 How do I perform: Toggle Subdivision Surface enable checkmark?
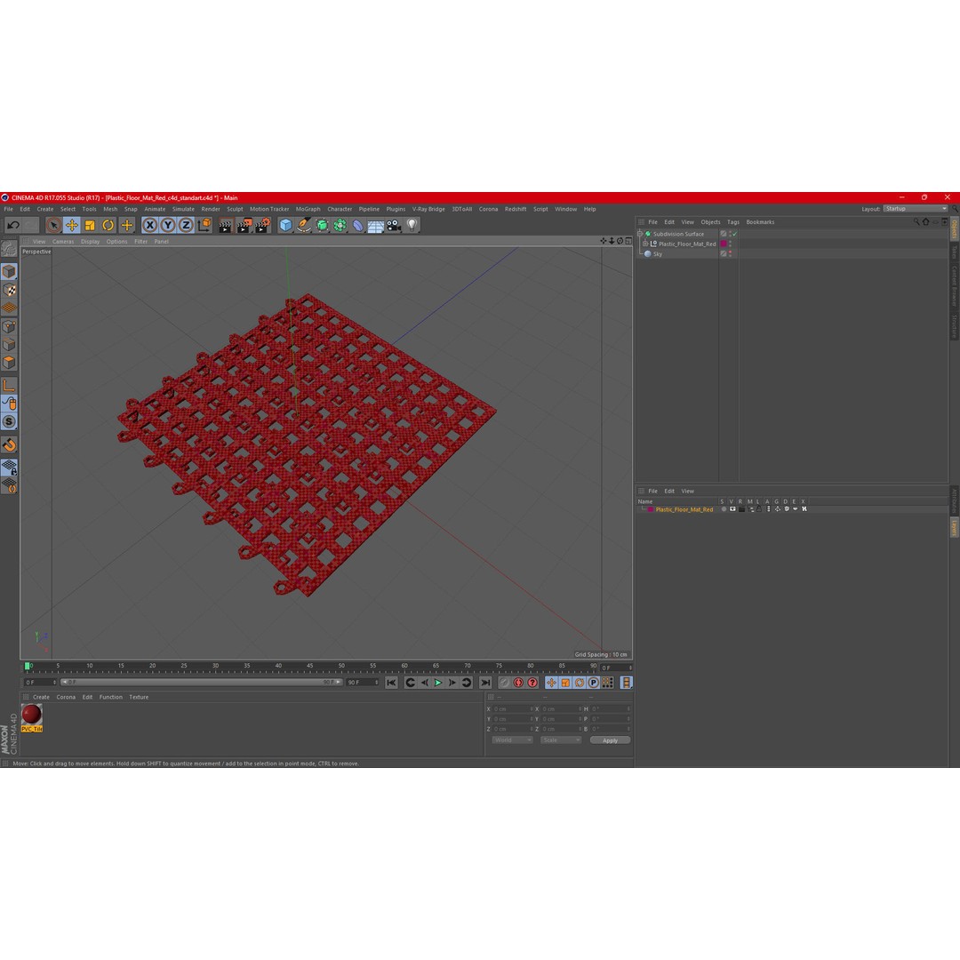734,234
